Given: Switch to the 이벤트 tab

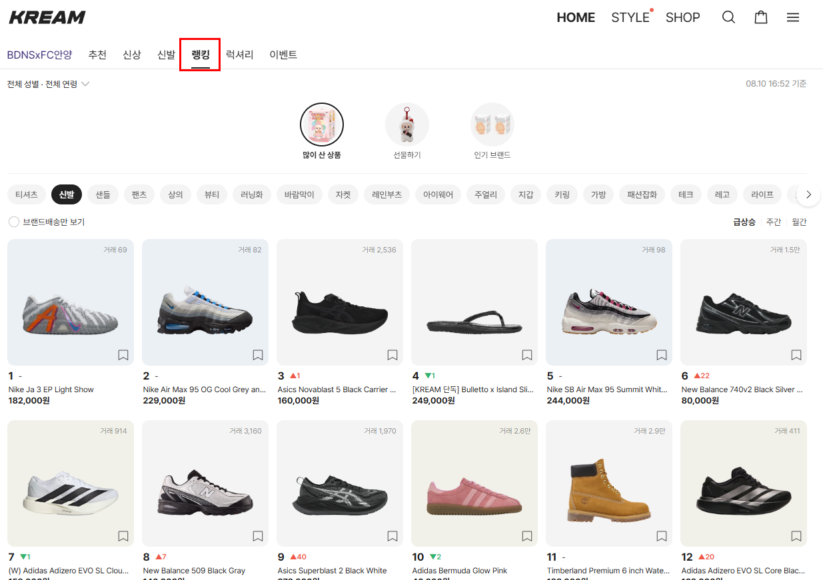Looking at the screenshot, I should (283, 55).
